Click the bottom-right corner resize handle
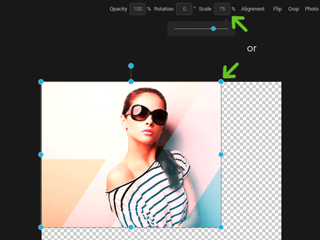This screenshot has width=320, height=240. coord(221,227)
